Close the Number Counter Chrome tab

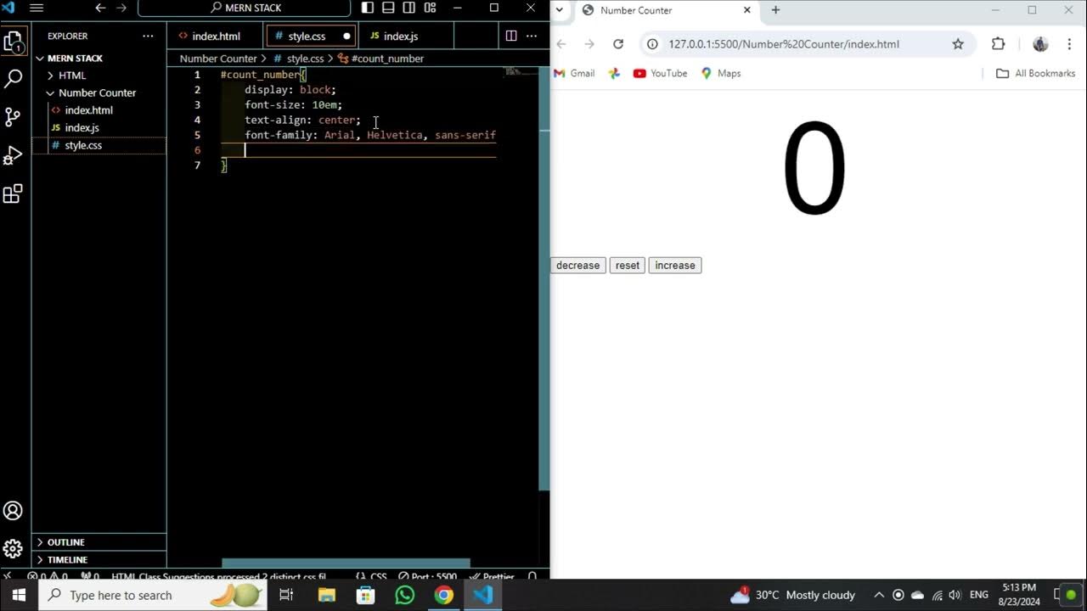coord(747,10)
